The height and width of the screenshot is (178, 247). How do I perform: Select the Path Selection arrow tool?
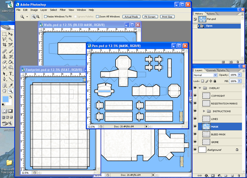(5, 74)
